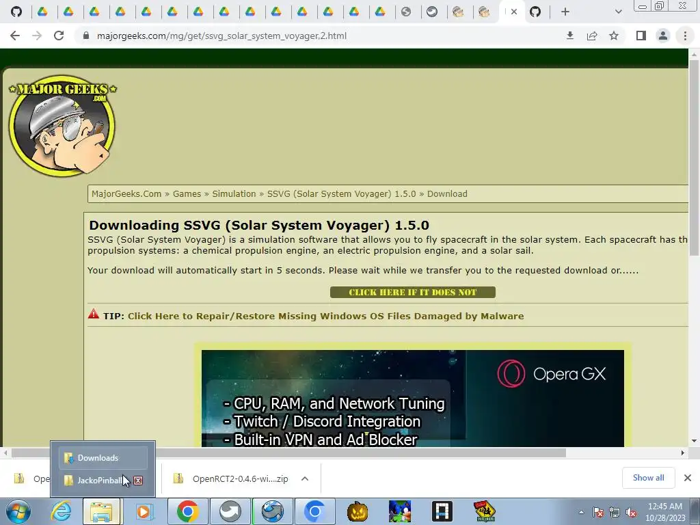This screenshot has width=700, height=525.
Task: Click 'Click Here If It Does Not' button
Action: [412, 293]
